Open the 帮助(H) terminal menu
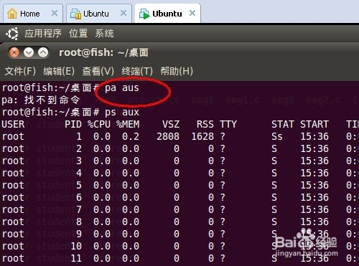This screenshot has width=359, height=266. (177, 71)
